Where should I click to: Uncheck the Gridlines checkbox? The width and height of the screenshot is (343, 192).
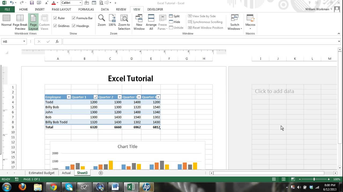tap(55, 26)
